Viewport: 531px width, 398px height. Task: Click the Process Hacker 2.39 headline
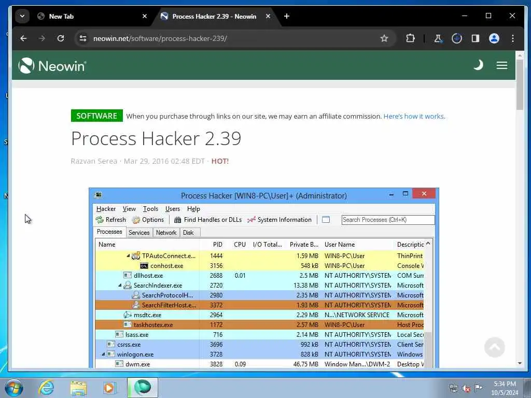[156, 138]
